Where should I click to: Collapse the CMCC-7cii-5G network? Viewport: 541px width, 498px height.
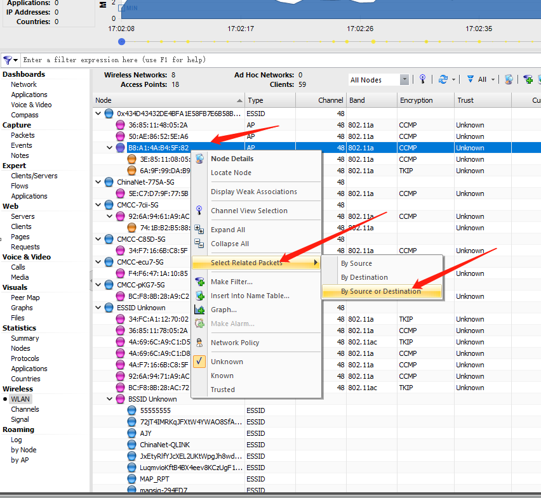click(x=98, y=205)
